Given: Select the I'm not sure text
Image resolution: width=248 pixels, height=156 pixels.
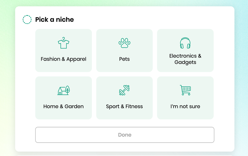Looking at the screenshot, I should (185, 106).
